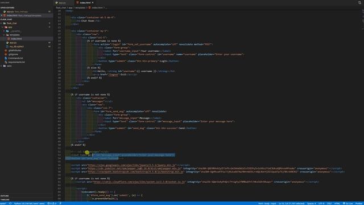Viewport: 364px width, 205px height.
Task: Click the socket.io.js cdnjs URL link
Action: pos(139,182)
